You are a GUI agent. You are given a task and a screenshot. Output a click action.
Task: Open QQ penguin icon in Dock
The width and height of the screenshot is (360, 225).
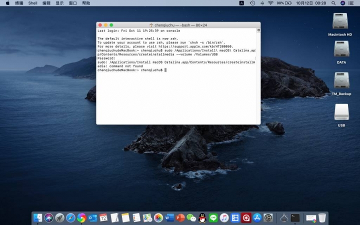point(202,217)
